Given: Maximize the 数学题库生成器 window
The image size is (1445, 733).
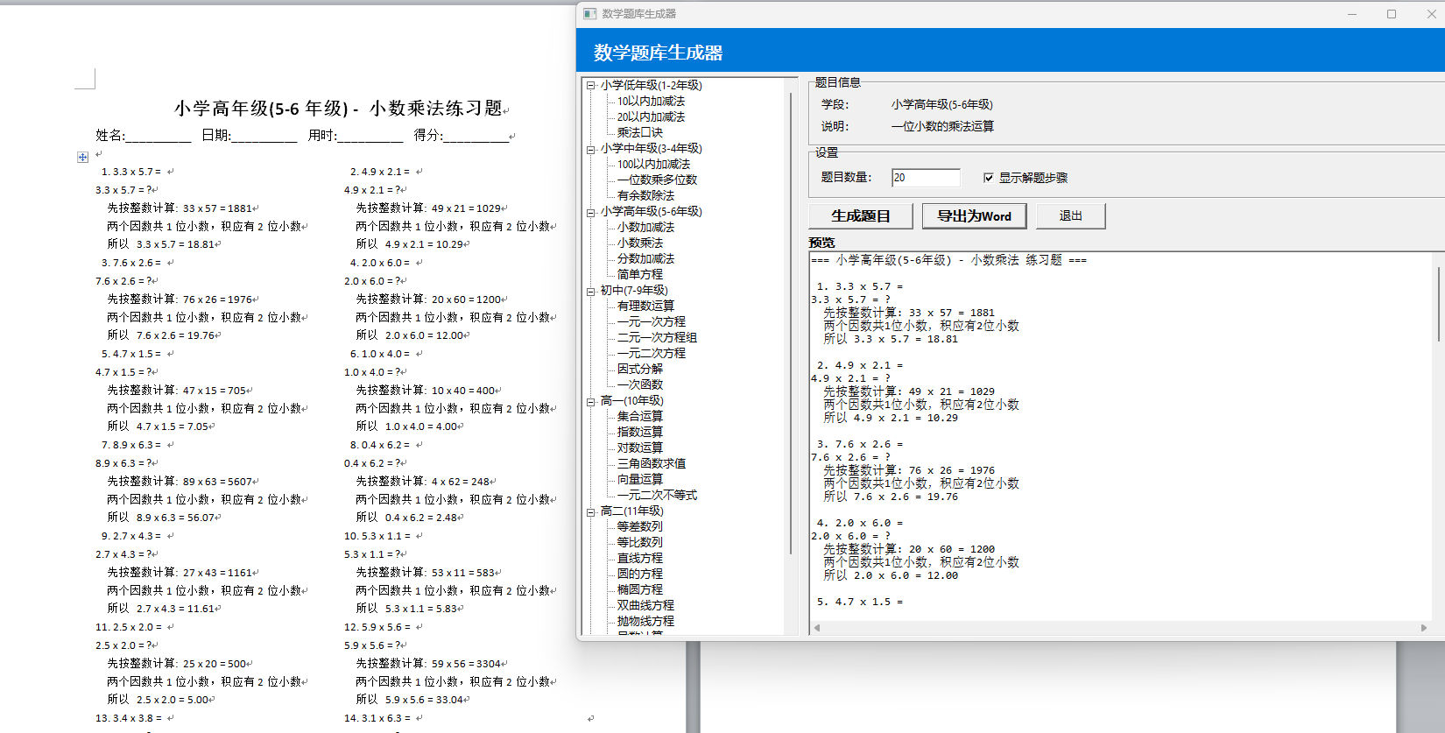Looking at the screenshot, I should pyautogui.click(x=1392, y=14).
